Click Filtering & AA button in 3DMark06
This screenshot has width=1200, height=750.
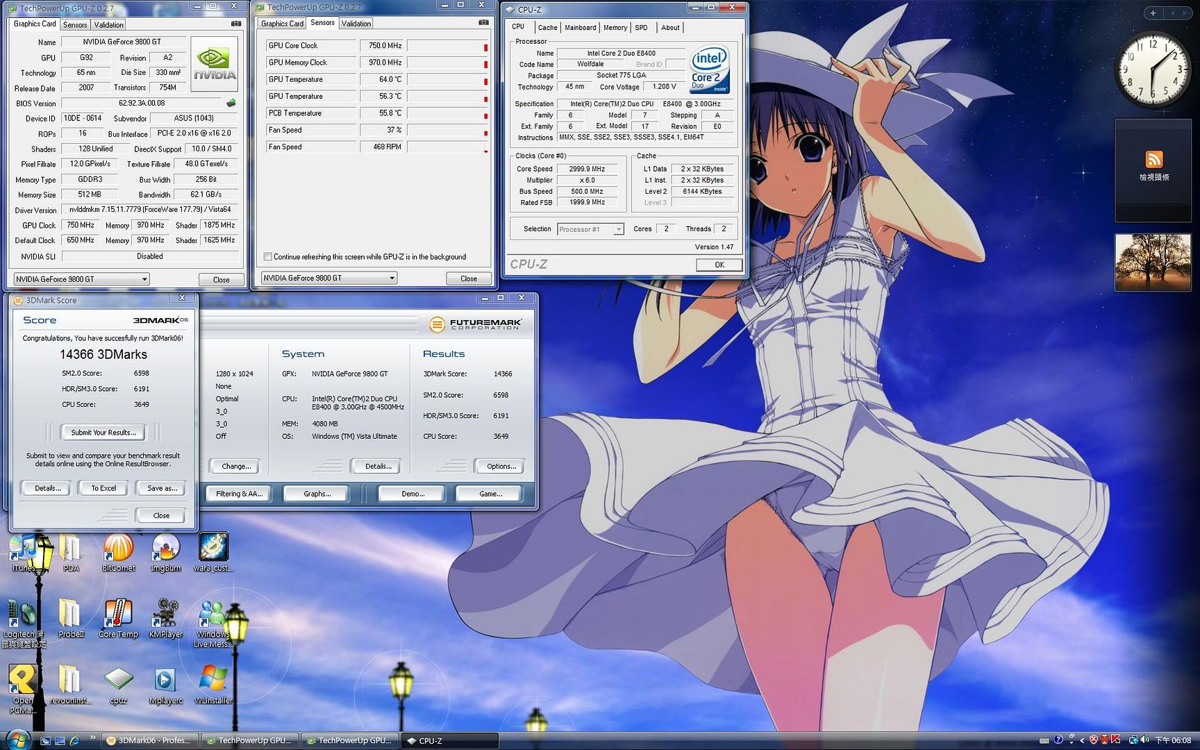point(239,494)
